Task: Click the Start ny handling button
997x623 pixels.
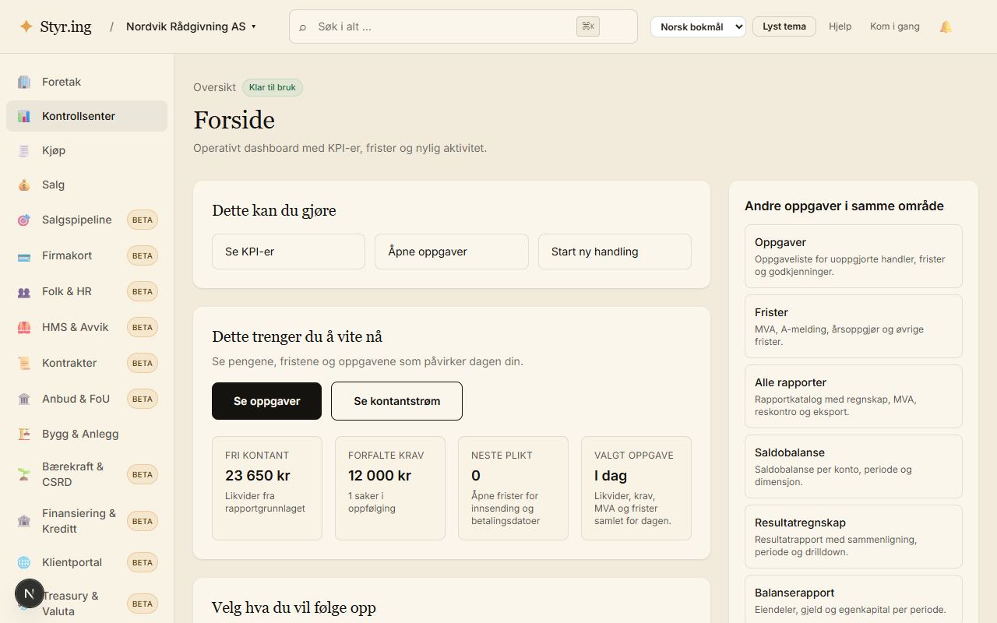Action: (615, 252)
